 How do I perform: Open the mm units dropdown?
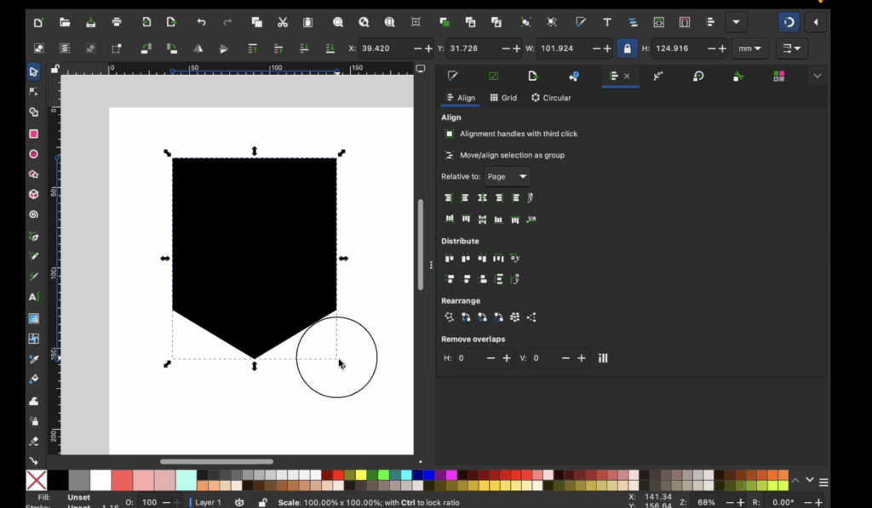(x=749, y=49)
